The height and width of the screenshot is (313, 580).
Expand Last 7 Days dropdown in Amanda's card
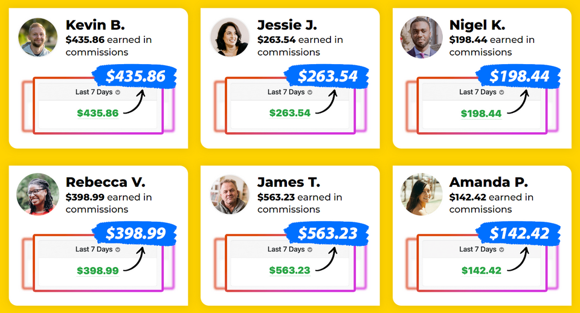pyautogui.click(x=482, y=250)
